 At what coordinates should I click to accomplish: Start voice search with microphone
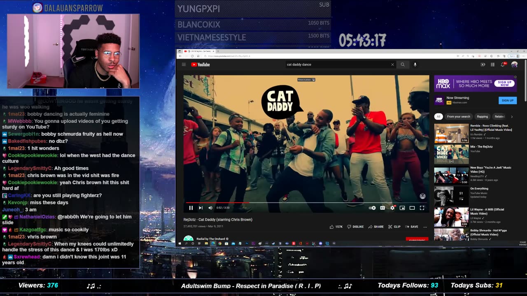tap(415, 65)
